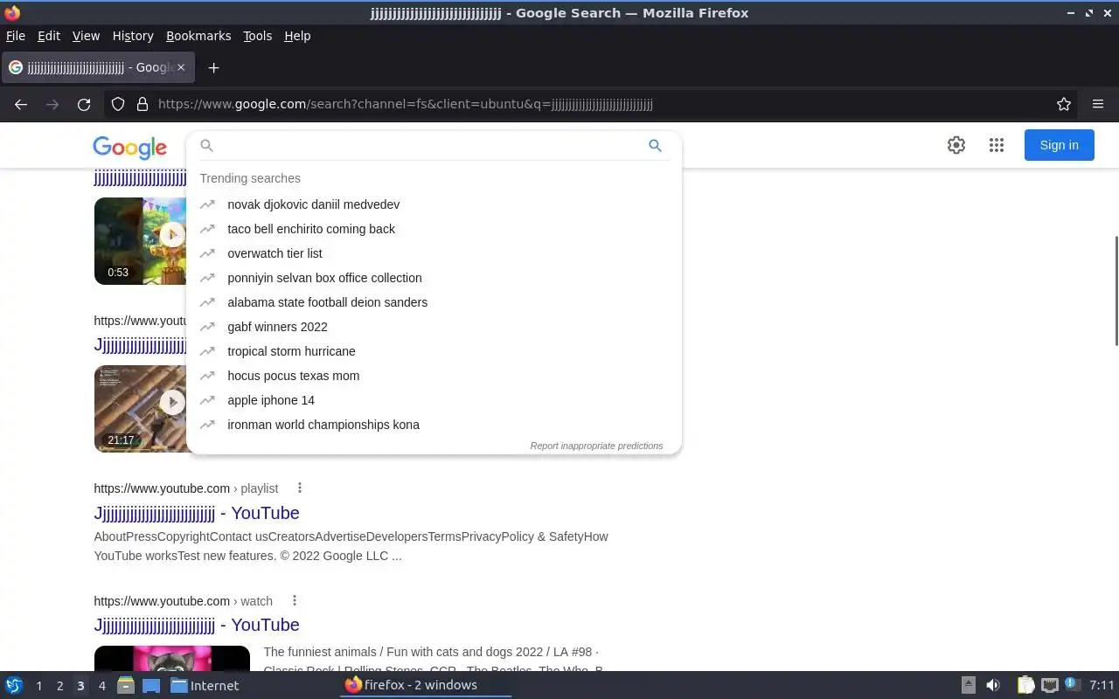Viewport: 1119px width, 699px height.
Task: Click inside the Google search input field
Action: (x=428, y=146)
